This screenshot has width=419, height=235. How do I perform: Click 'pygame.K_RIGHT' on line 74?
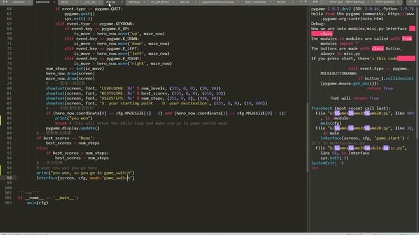tap(122, 59)
